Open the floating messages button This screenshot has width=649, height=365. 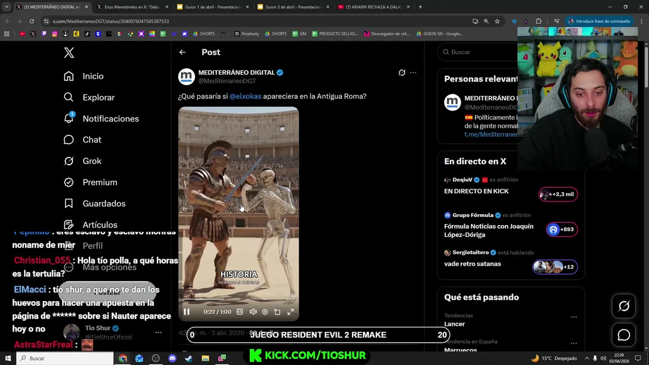click(x=624, y=335)
